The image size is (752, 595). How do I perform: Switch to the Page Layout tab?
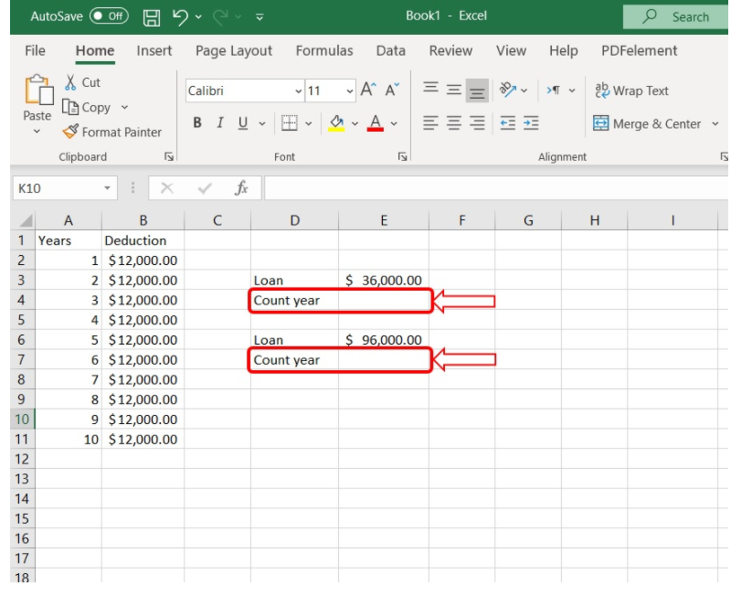pos(234,50)
